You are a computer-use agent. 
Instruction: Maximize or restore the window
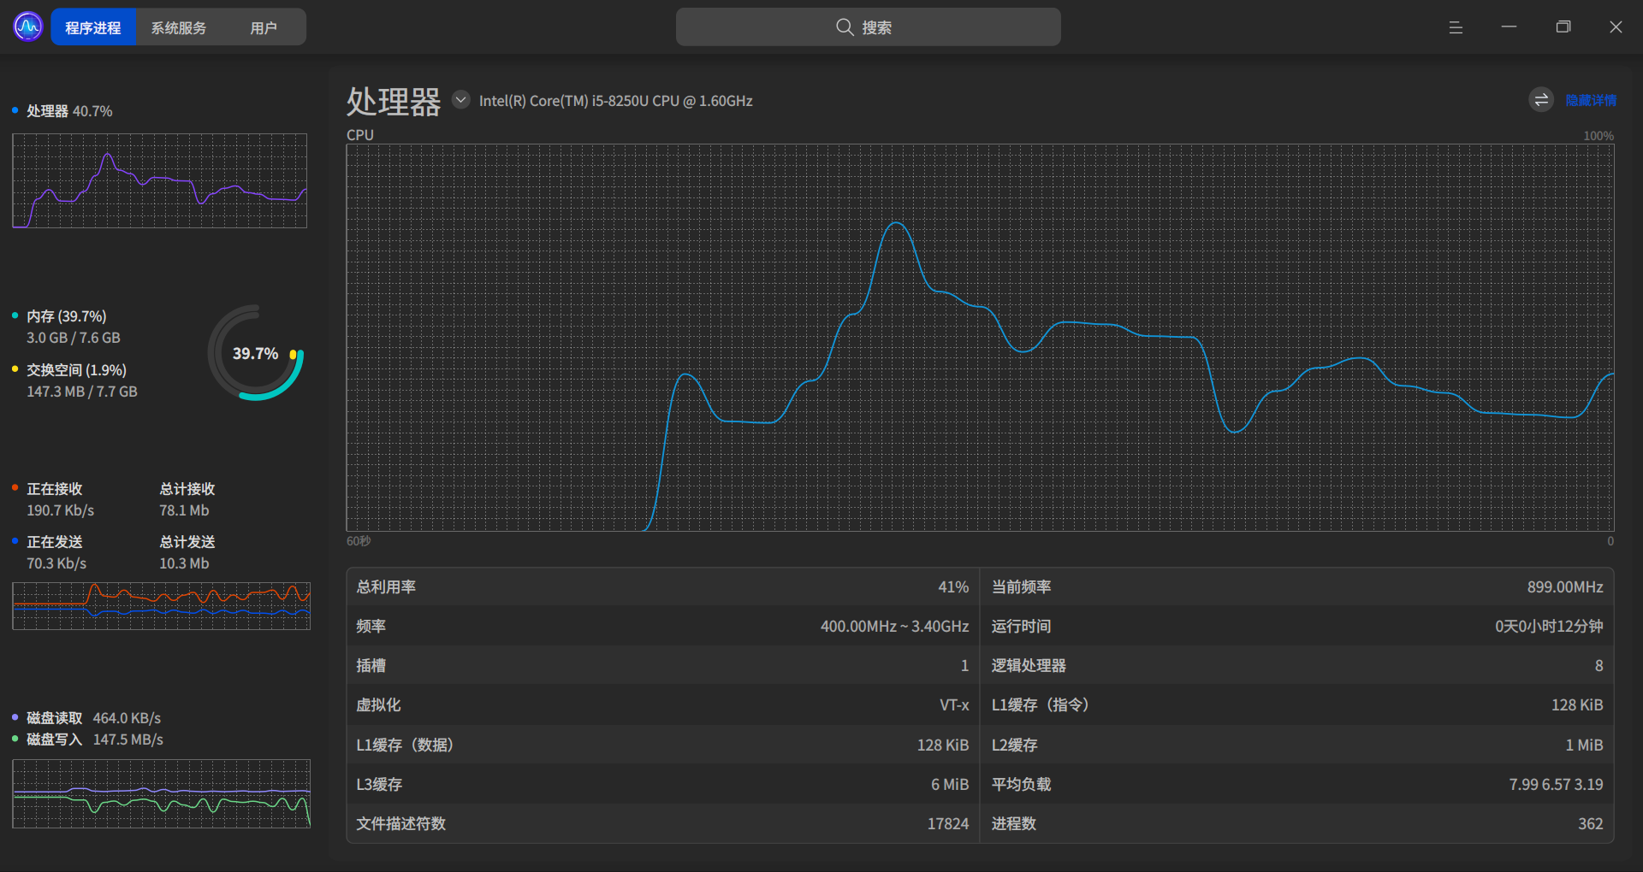click(x=1563, y=27)
